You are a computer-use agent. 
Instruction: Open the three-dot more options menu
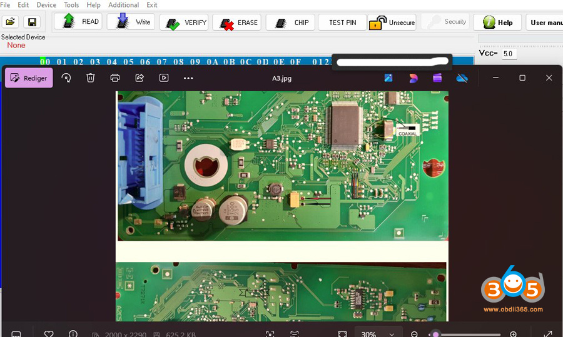pyautogui.click(x=188, y=78)
